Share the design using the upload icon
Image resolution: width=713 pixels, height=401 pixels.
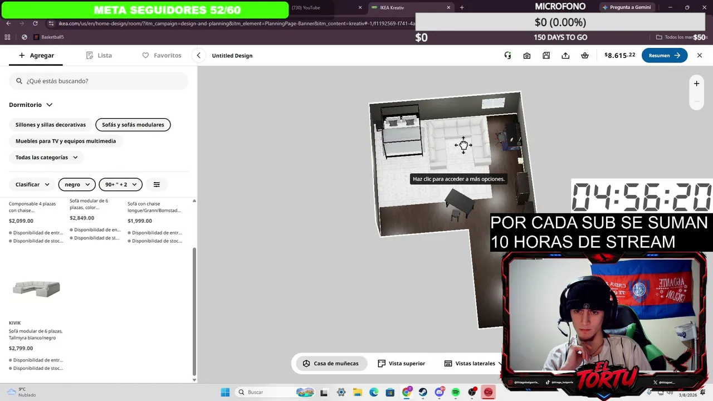[x=565, y=56]
